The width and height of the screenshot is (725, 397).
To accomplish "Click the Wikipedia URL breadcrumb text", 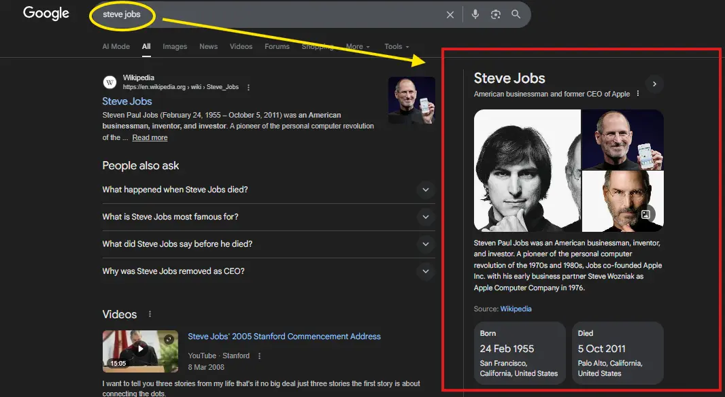I will [x=181, y=87].
